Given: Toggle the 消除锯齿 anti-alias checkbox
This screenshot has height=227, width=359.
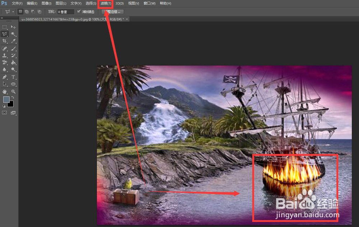Looking at the screenshot, I should pyautogui.click(x=79, y=11).
